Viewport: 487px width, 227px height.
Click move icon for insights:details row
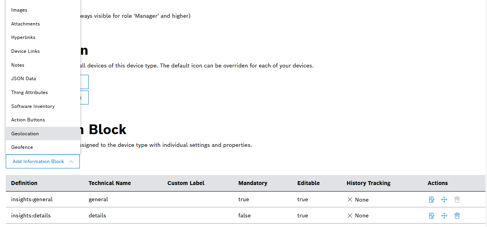point(444,216)
